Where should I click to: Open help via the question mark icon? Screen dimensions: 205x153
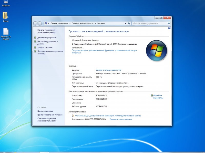169,28
